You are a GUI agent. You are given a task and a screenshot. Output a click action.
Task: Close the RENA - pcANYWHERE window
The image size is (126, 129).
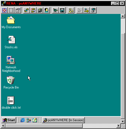point(122,3)
